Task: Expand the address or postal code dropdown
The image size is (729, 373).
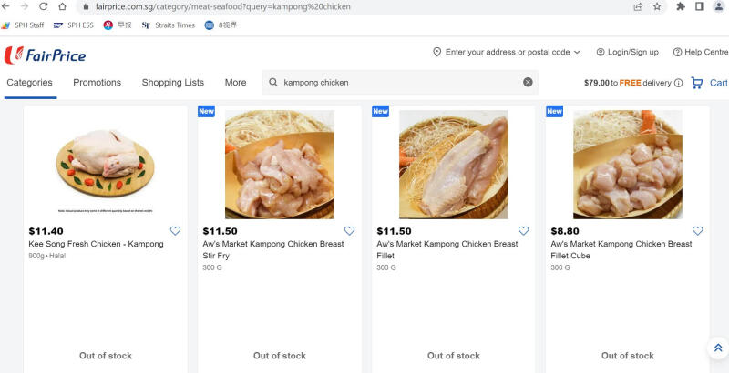Action: click(x=507, y=53)
